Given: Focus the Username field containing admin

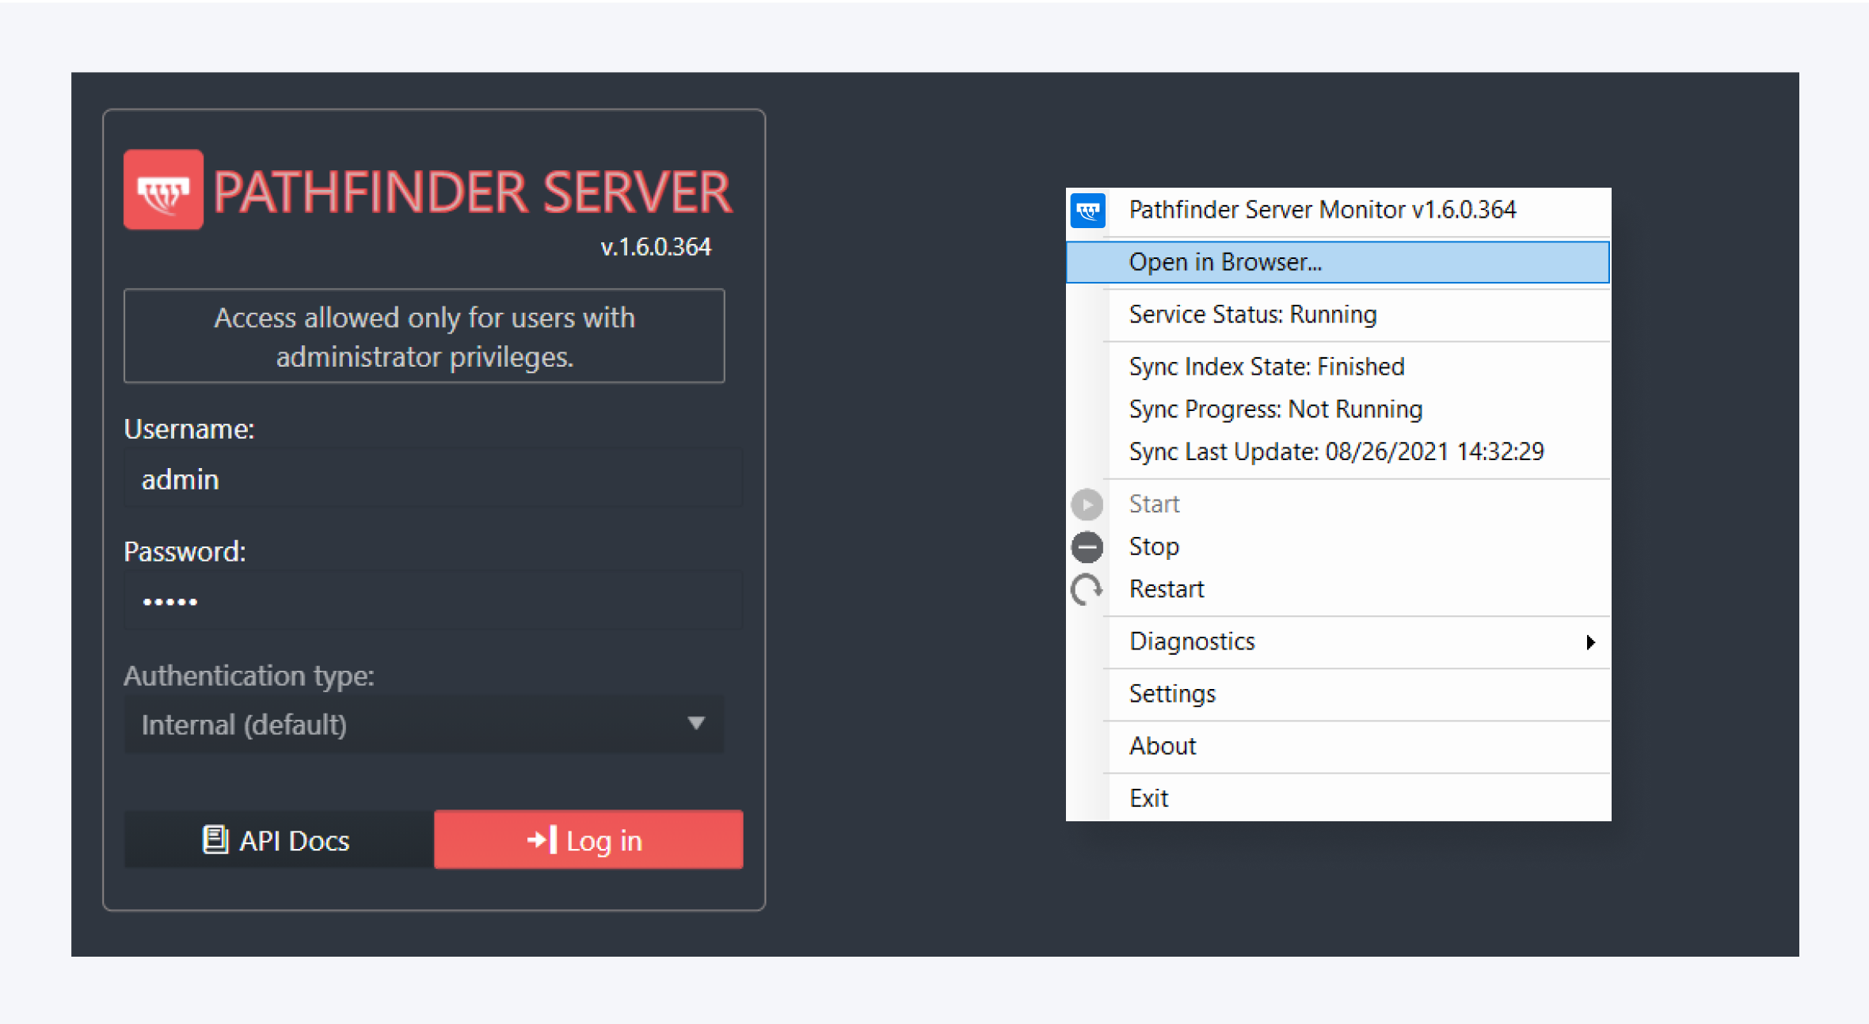Looking at the screenshot, I should click(433, 480).
